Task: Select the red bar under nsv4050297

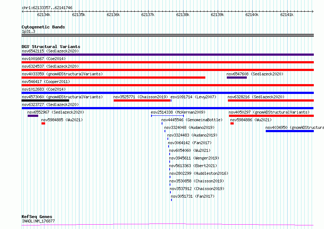Action: (271, 116)
